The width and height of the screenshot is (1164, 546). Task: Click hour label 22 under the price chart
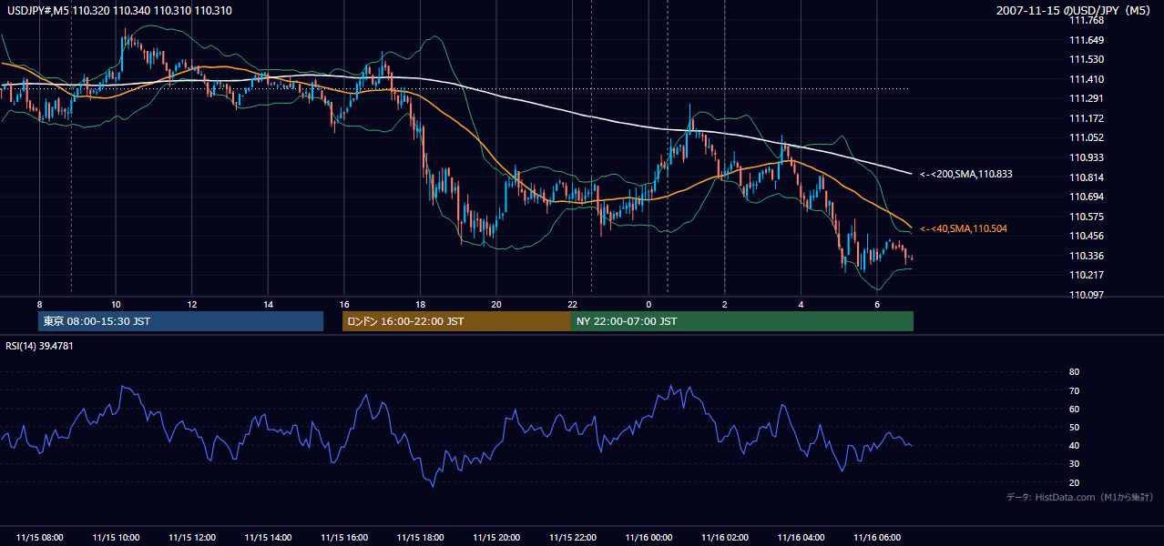tap(572, 304)
